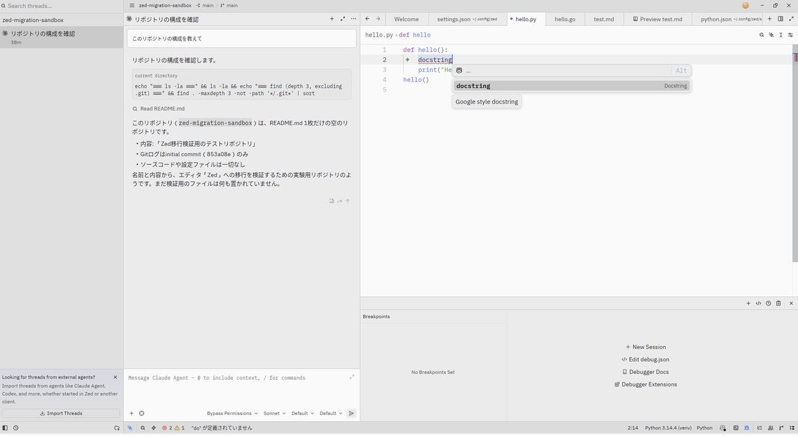Close the debug panel

(791, 304)
